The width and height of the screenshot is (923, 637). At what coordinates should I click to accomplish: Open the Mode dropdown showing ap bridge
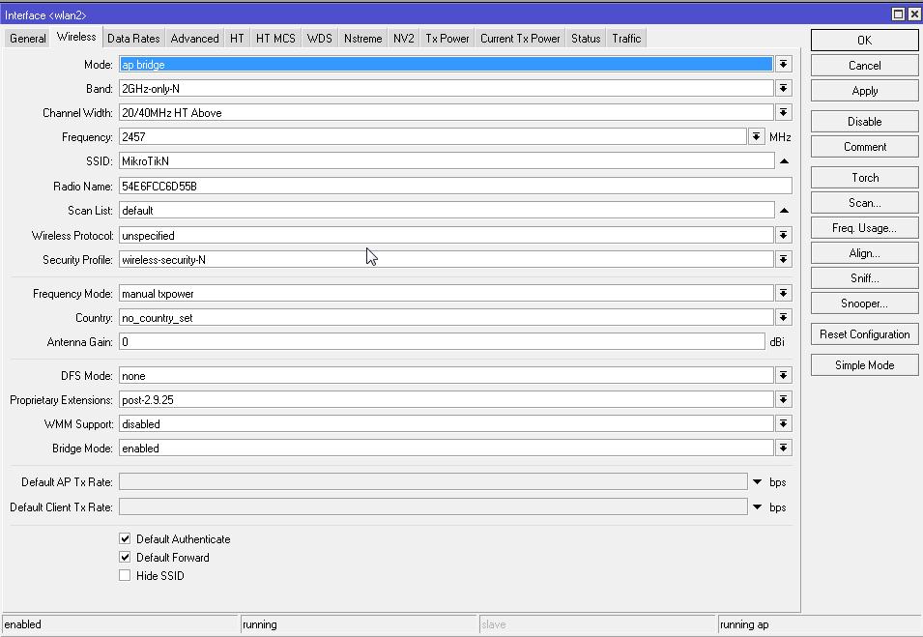pos(783,63)
